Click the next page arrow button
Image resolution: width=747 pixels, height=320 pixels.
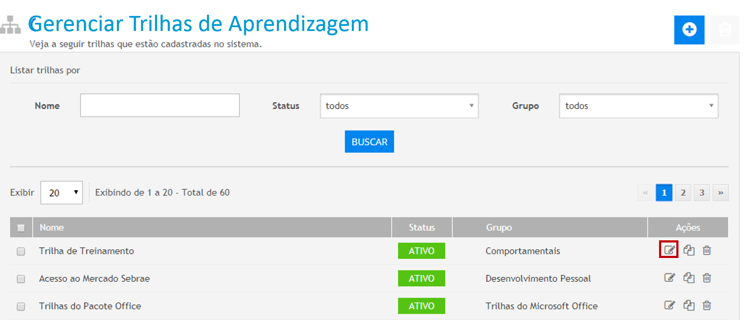pyautogui.click(x=720, y=193)
